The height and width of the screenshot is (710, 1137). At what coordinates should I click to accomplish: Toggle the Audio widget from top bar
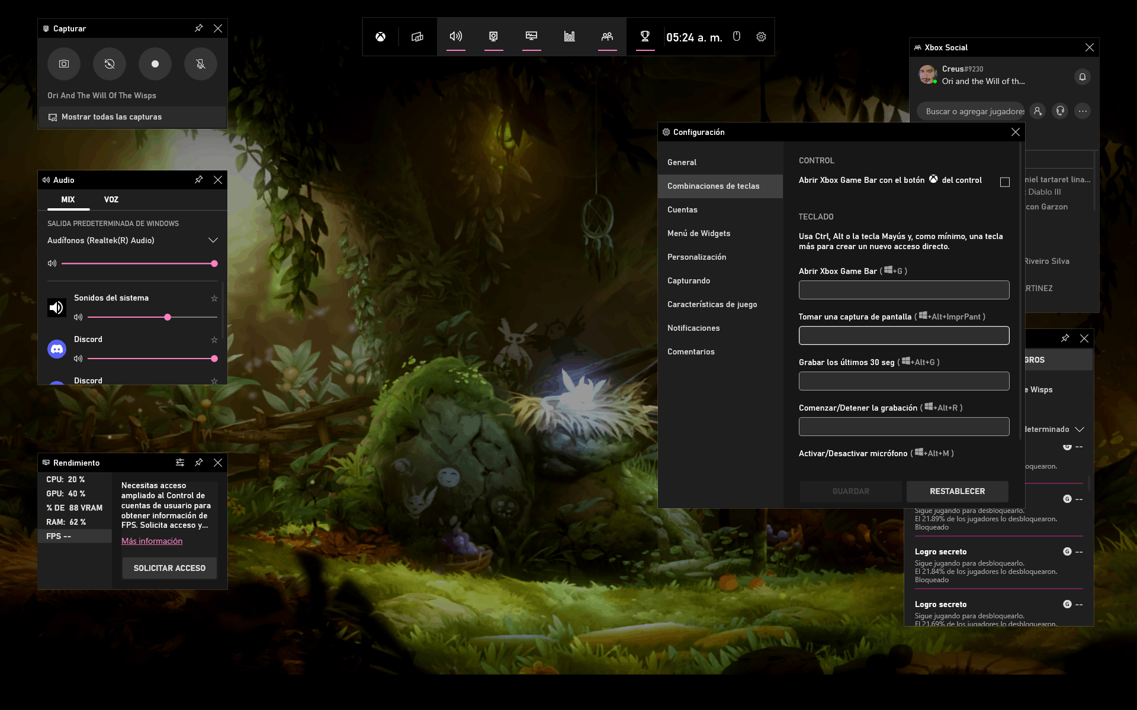pos(455,37)
